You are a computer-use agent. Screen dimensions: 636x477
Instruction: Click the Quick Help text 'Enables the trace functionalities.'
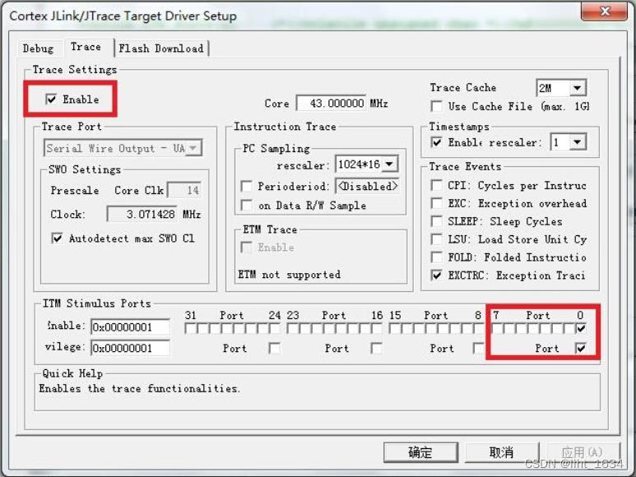click(x=140, y=389)
